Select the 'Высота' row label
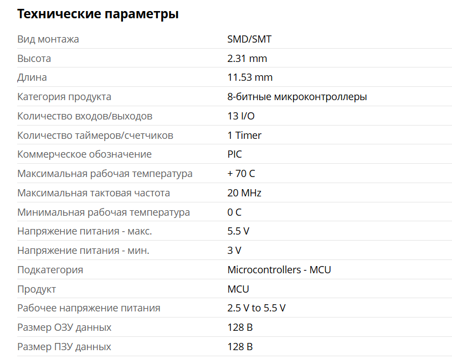Viewport: 452px width, 359px height. click(x=34, y=59)
